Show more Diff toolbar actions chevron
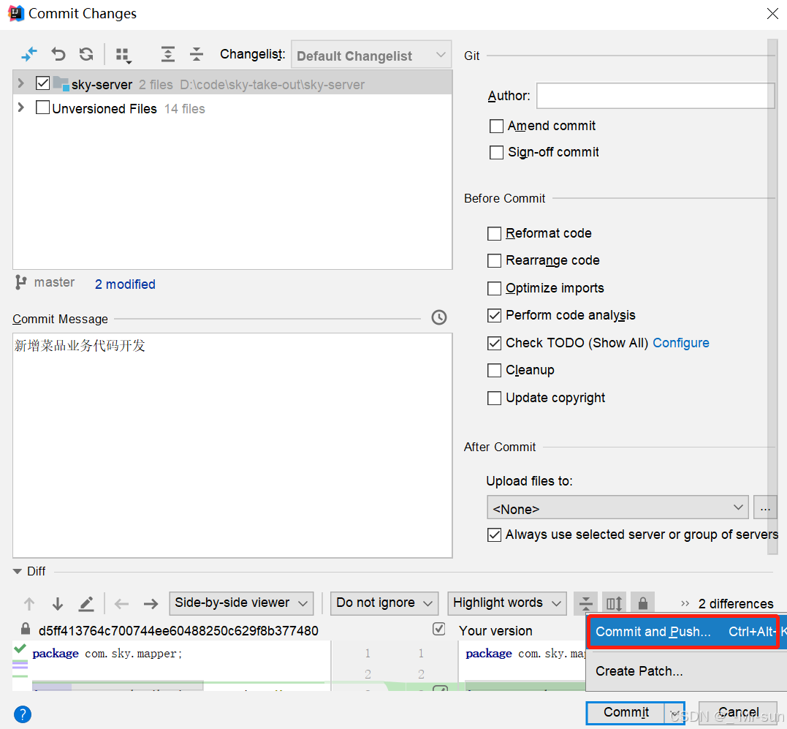 click(685, 603)
